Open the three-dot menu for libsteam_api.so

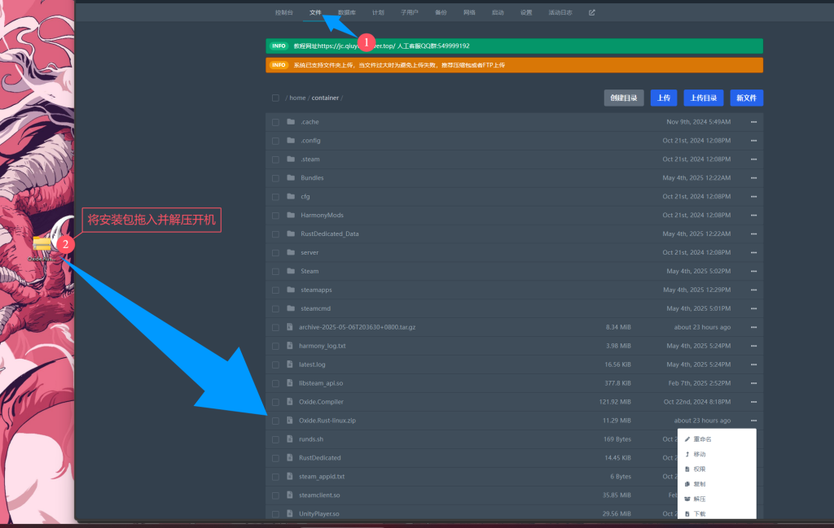tap(753, 383)
